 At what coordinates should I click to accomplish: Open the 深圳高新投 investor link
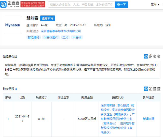[108, 105]
